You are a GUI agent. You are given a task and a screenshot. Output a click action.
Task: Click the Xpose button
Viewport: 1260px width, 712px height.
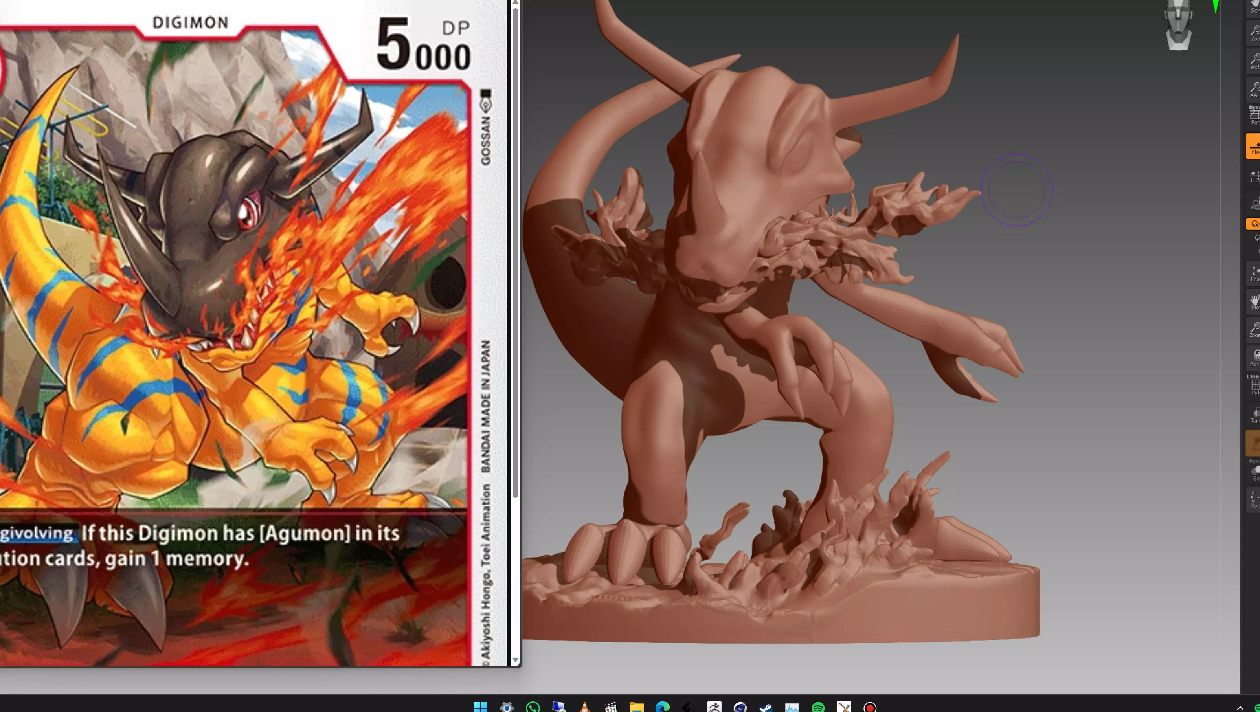click(1254, 500)
